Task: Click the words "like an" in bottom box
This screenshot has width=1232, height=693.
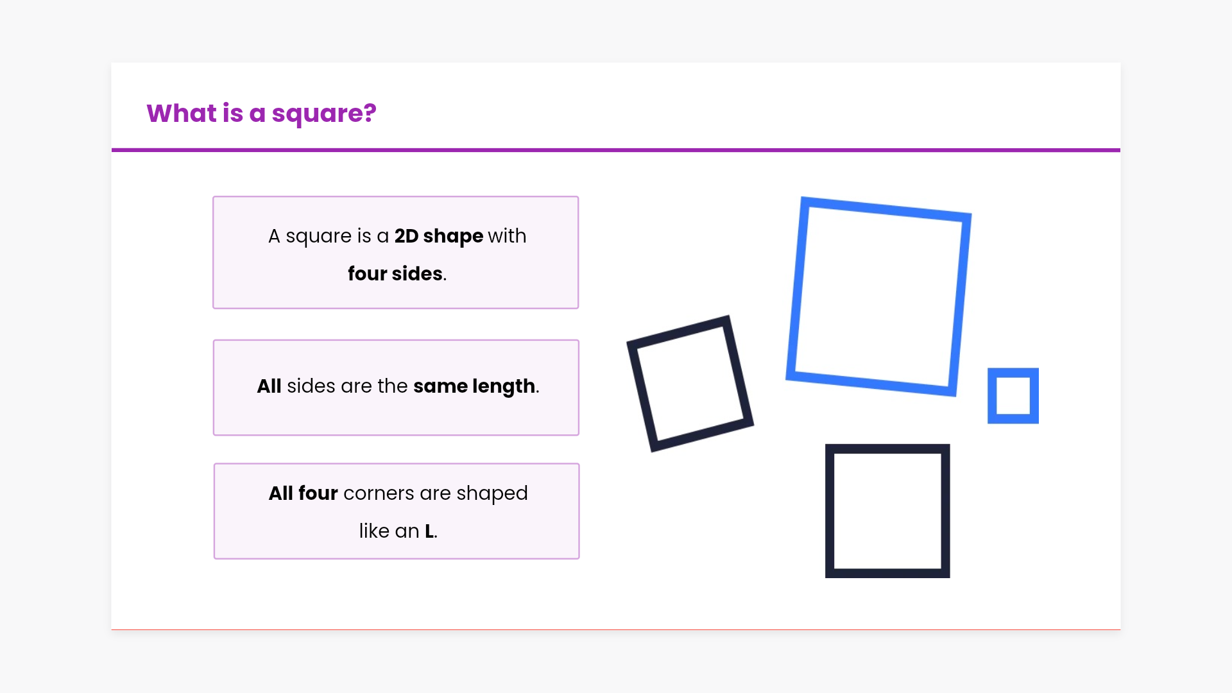Action: (389, 531)
